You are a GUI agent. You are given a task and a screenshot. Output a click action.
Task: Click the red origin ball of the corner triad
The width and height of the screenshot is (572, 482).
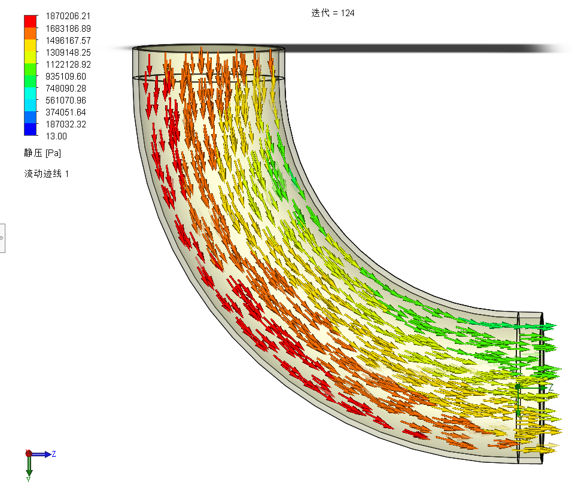point(28,453)
